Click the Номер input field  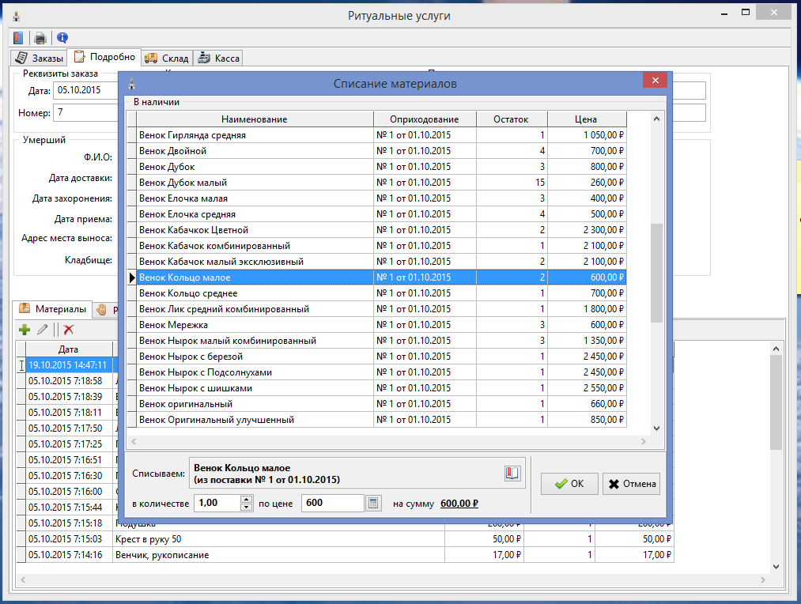point(86,112)
